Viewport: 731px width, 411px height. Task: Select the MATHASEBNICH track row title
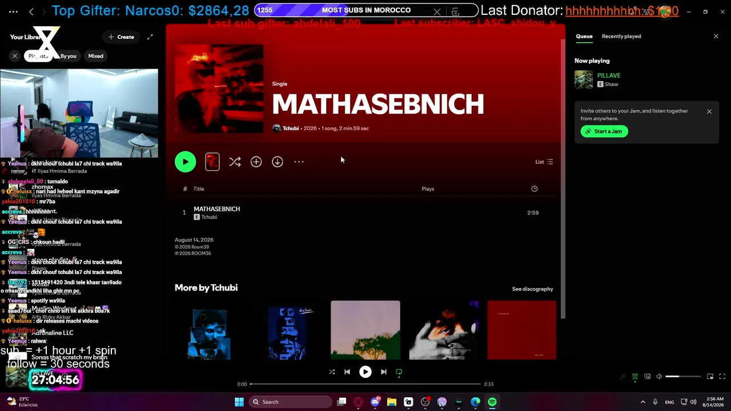216,209
